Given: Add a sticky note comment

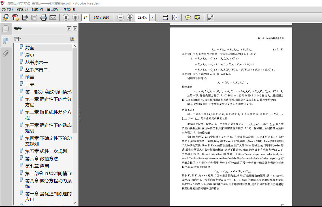Looking at the screenshot, I should coord(188,18).
